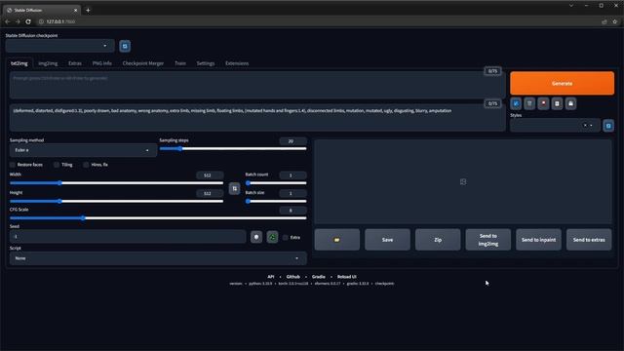
Task: Tick the Extra seed checkbox
Action: tap(286, 237)
